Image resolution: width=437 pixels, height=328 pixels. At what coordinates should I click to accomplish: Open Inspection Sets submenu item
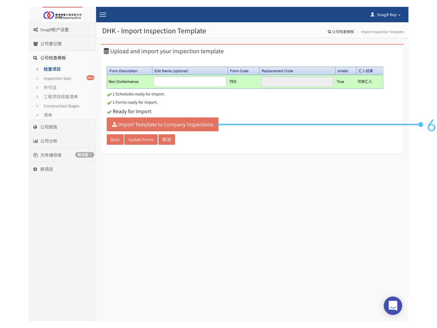click(57, 79)
